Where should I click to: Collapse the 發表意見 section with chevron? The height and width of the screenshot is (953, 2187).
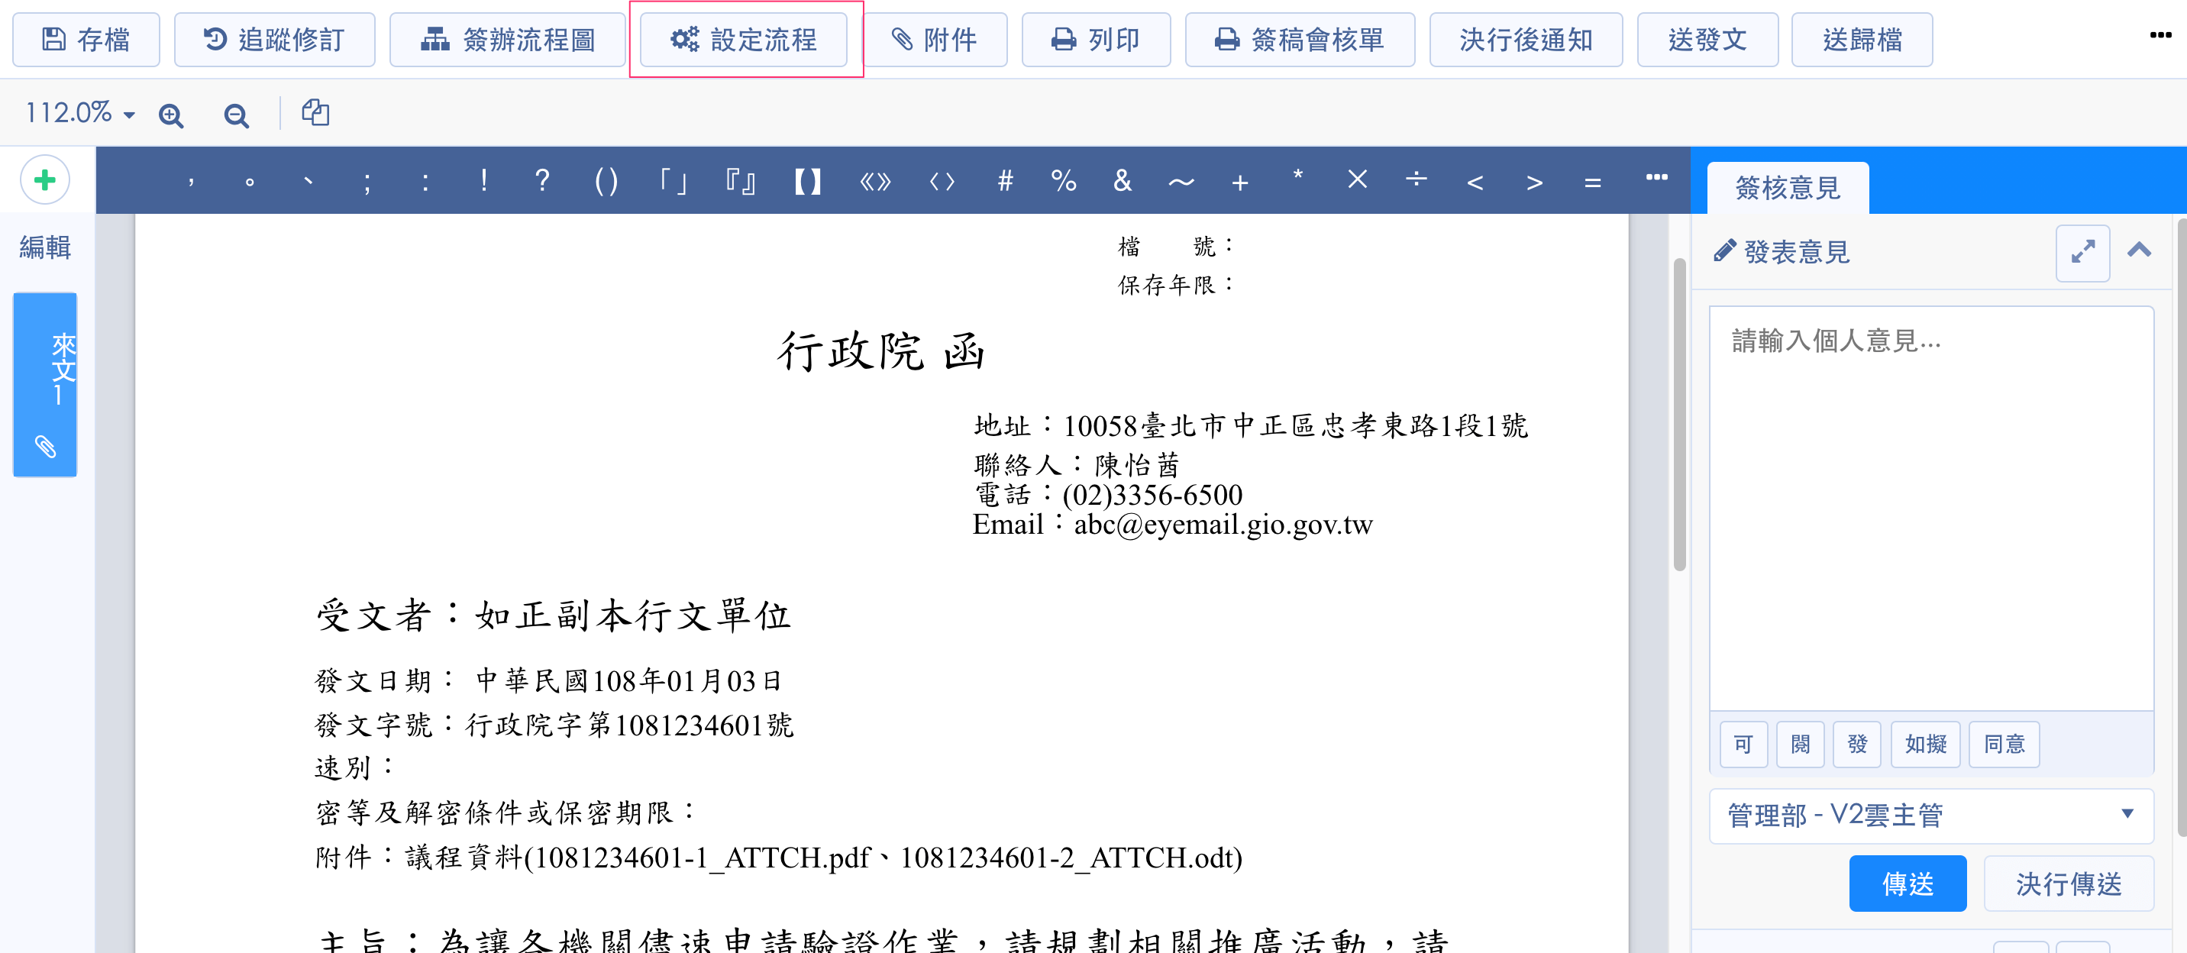[x=2139, y=250]
